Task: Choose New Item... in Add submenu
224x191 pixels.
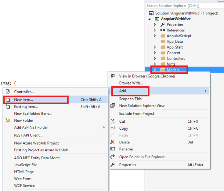Action: pos(55,100)
